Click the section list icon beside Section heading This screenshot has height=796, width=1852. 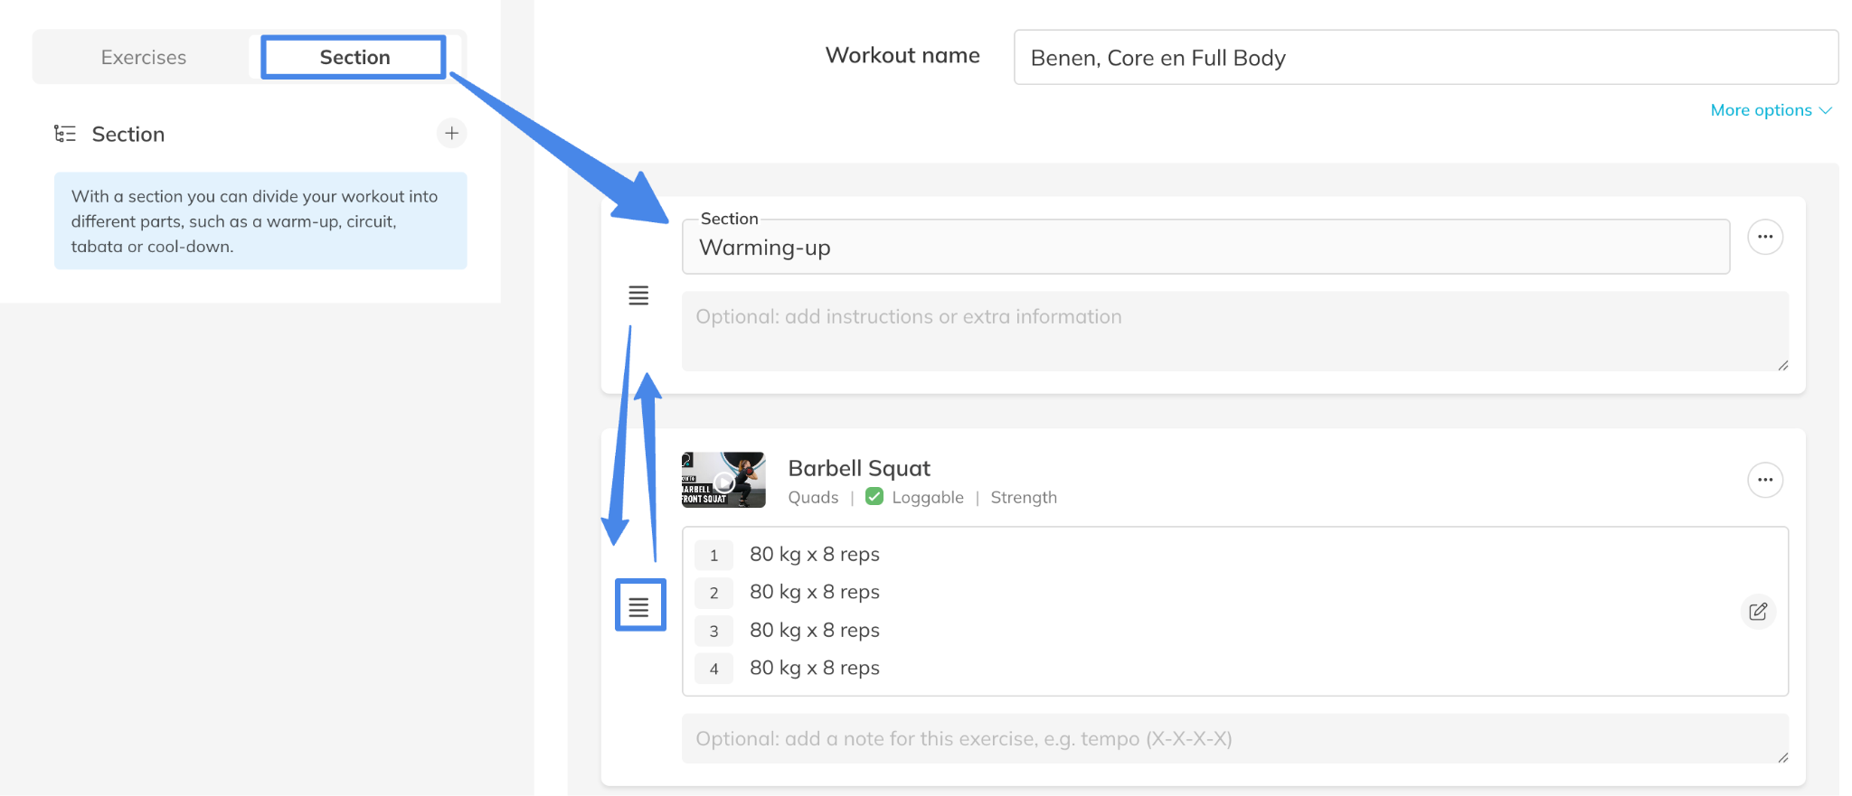65,134
